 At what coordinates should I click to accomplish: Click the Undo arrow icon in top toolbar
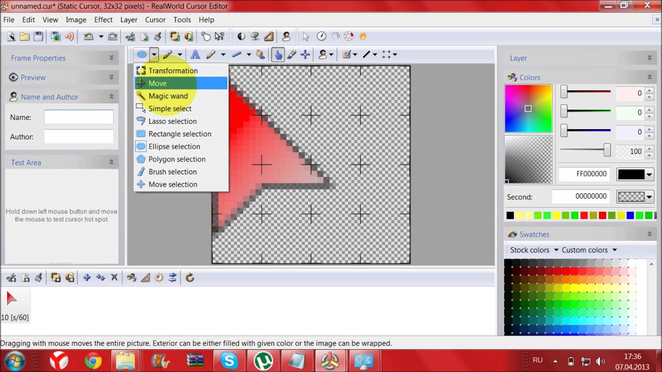pos(88,37)
